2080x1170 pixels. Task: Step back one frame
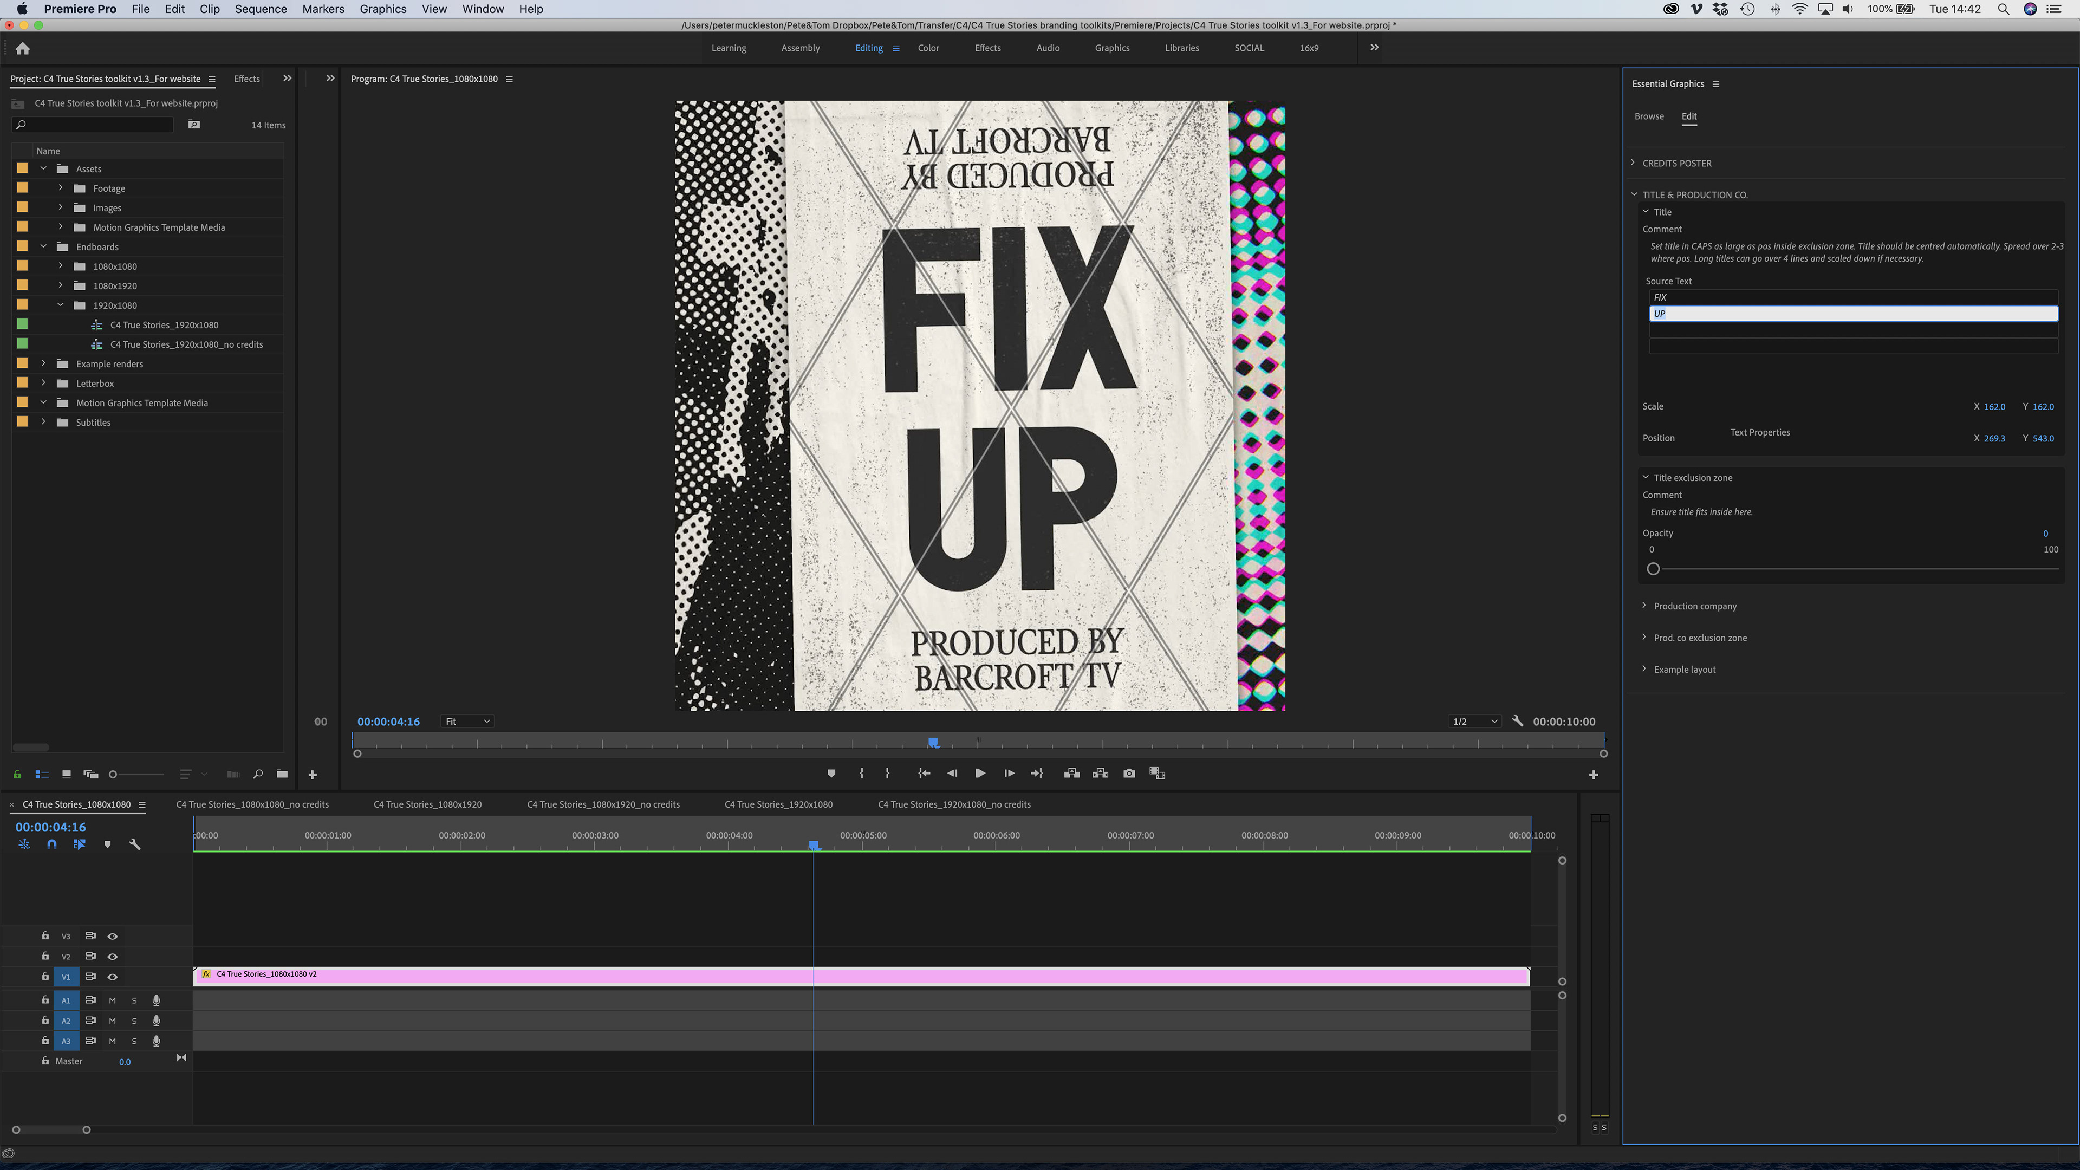tap(952, 773)
